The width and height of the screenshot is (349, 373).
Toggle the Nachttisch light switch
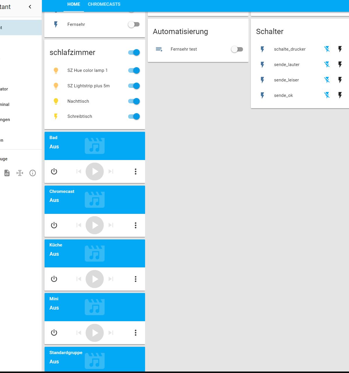tap(134, 101)
